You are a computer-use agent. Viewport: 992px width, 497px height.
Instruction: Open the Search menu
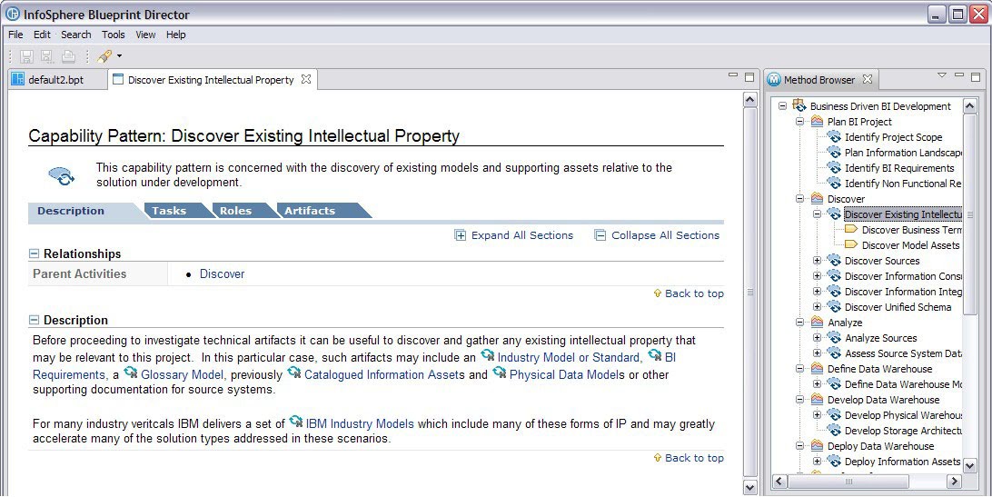point(76,35)
